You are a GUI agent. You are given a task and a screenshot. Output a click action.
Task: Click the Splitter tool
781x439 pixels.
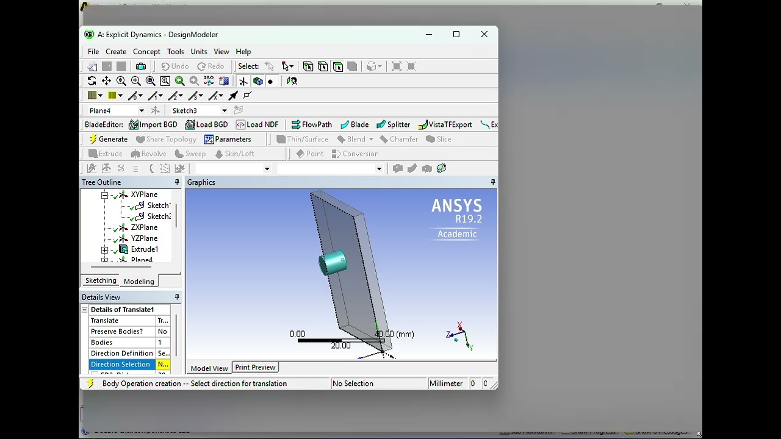[393, 124]
